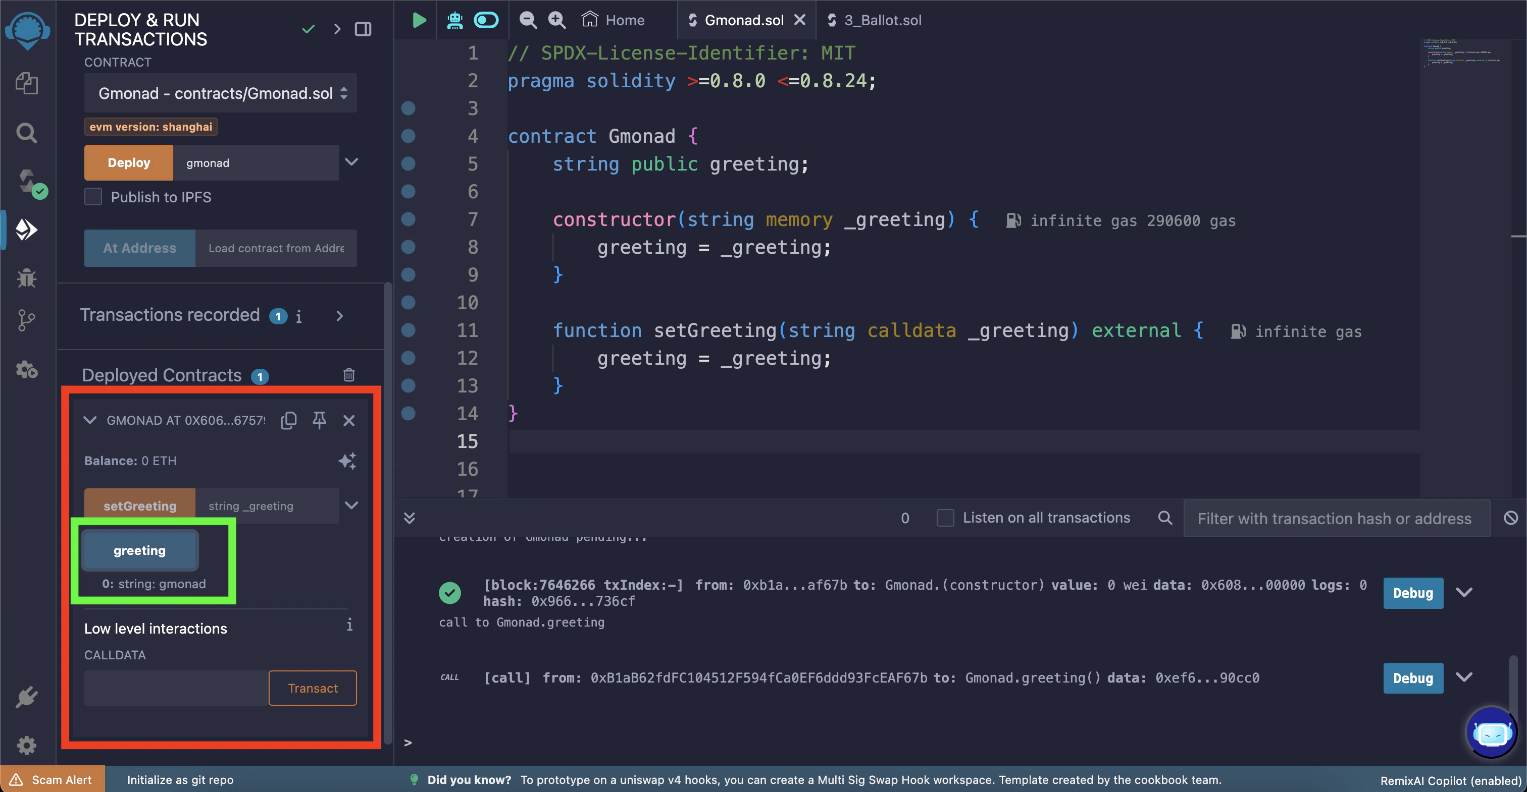Click the transaction hash filter field
The height and width of the screenshot is (792, 1527).
click(x=1335, y=518)
